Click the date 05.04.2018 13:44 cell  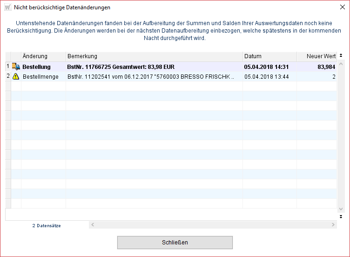click(267, 76)
